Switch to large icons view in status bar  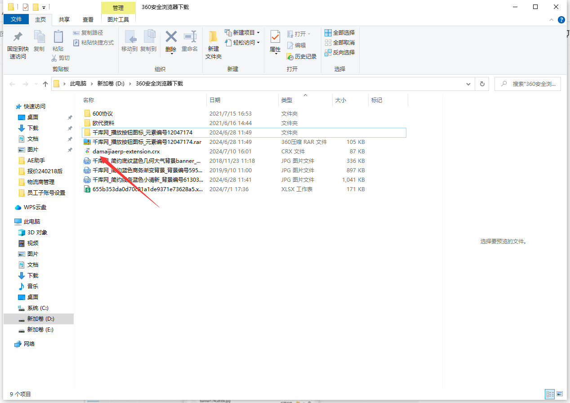coord(559,394)
